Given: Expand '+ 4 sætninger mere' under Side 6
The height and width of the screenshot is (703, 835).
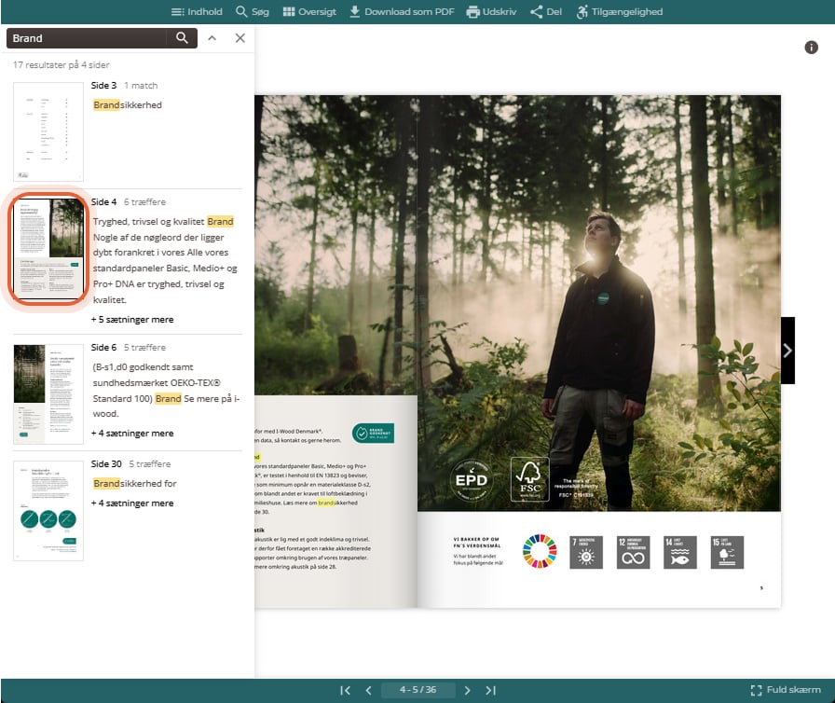Looking at the screenshot, I should (132, 434).
